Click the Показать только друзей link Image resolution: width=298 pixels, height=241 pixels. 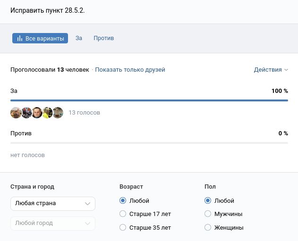pos(130,70)
